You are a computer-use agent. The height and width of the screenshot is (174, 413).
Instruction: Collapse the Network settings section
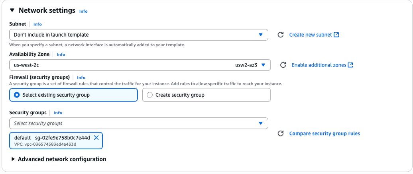click(12, 10)
